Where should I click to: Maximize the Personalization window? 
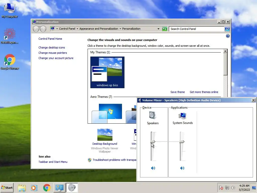pyautogui.click(x=223, y=22)
